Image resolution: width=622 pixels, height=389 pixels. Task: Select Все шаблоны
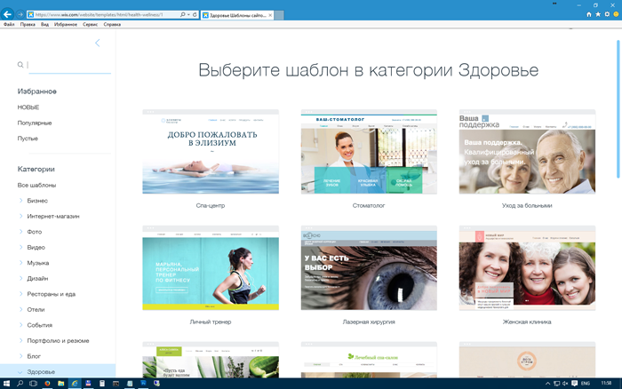click(x=36, y=186)
